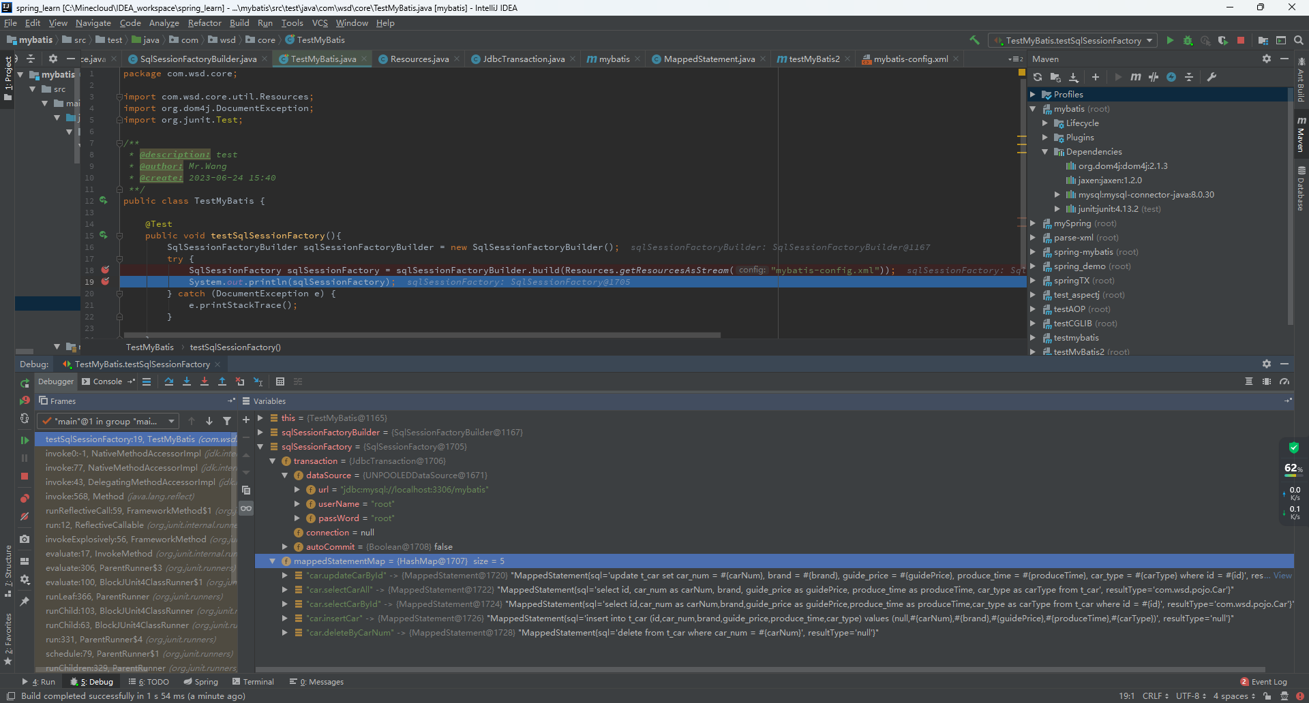The image size is (1309, 703).
Task: Expand Lifecycle node in Maven tree
Action: [x=1045, y=123]
